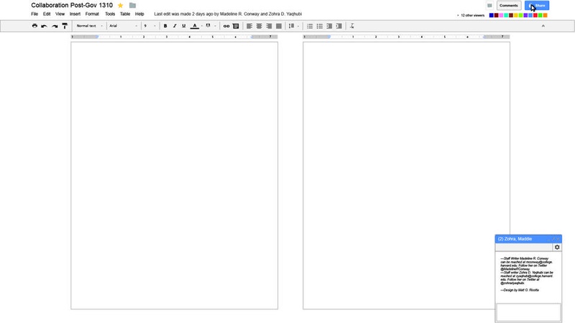Click the Print icon in the toolbar
Screen dimensions: 575x323
(34, 26)
